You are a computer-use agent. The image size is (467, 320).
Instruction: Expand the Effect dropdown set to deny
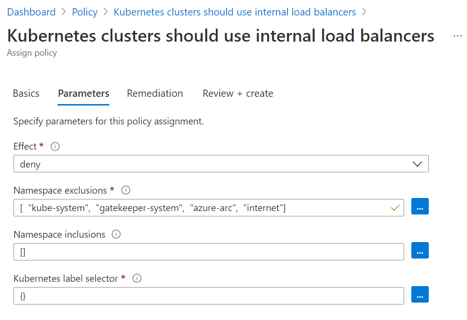click(221, 164)
